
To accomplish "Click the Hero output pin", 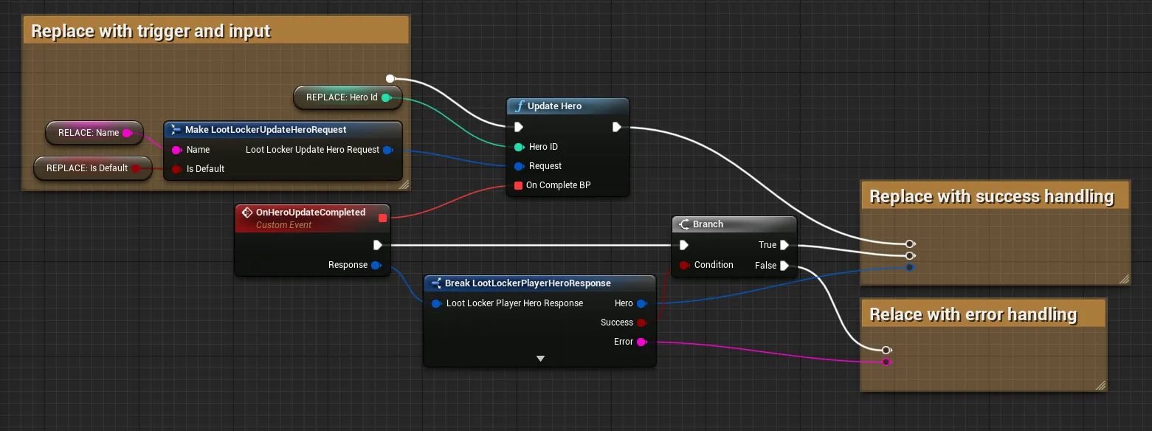I will coord(642,303).
